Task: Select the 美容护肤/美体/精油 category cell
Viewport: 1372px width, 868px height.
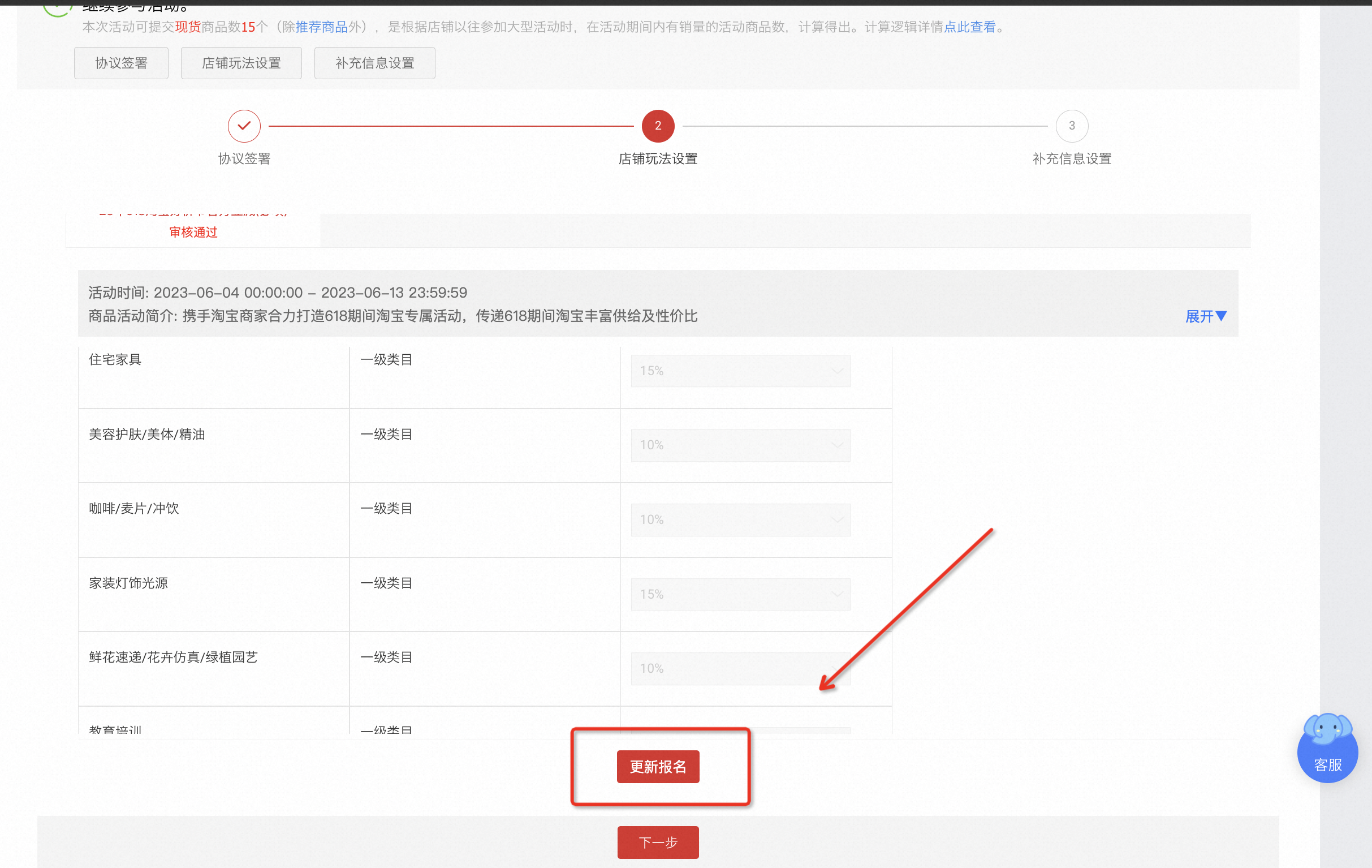Action: (214, 445)
